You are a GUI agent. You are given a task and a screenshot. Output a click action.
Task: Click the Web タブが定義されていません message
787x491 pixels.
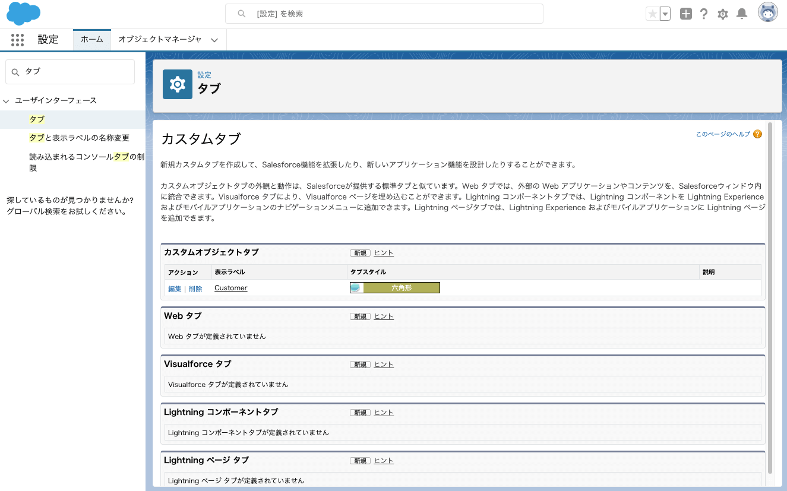217,336
